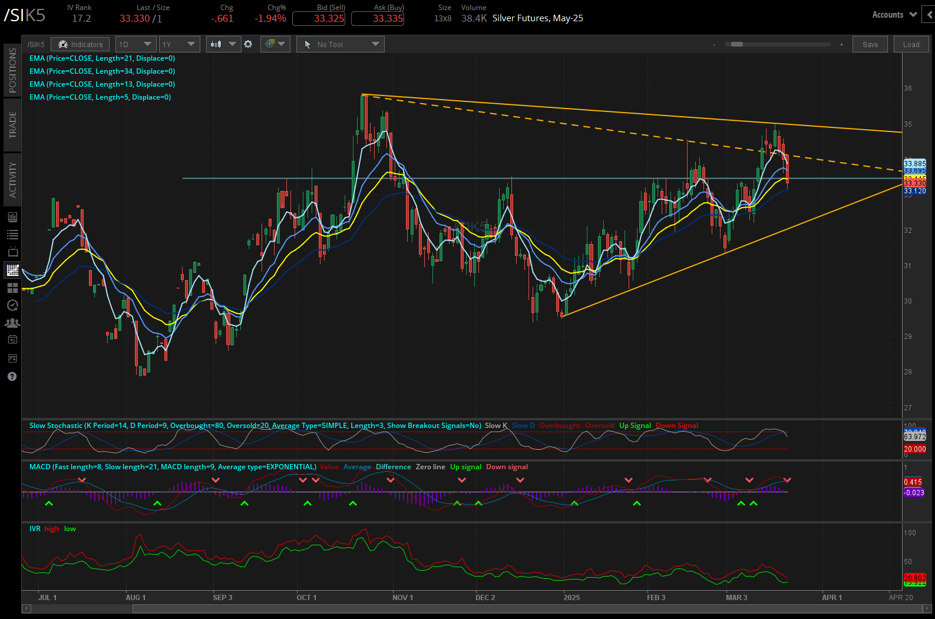Image resolution: width=935 pixels, height=619 pixels.
Task: Click the 20.000 stochastic axis tag
Action: 915,449
